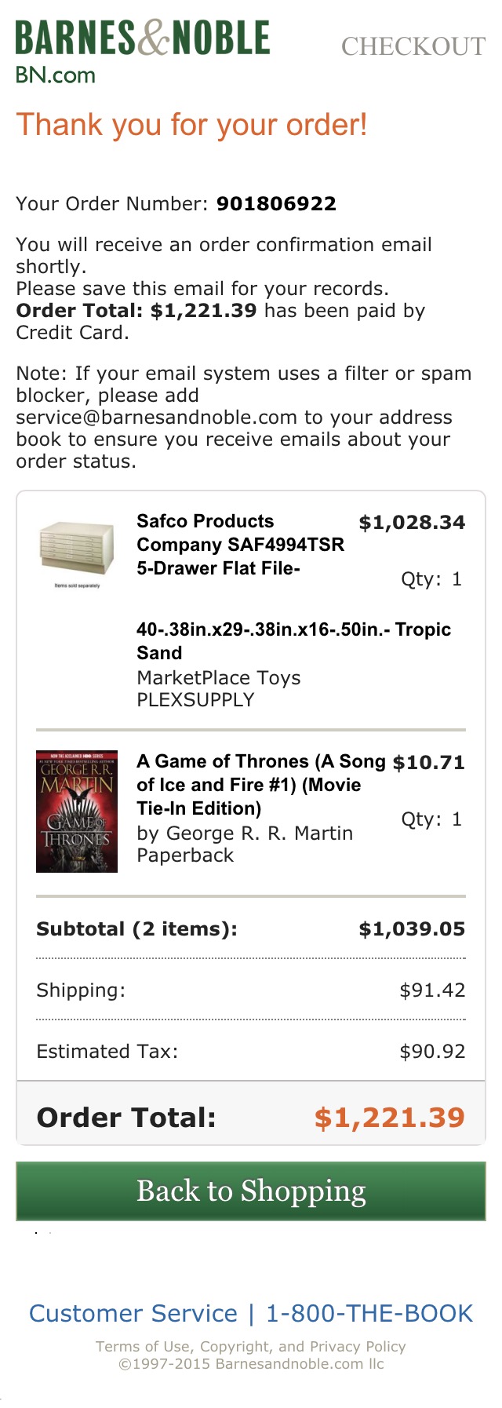Click the orange Order Total $1,221.39 amount
502x1408 pixels.
point(389,1118)
